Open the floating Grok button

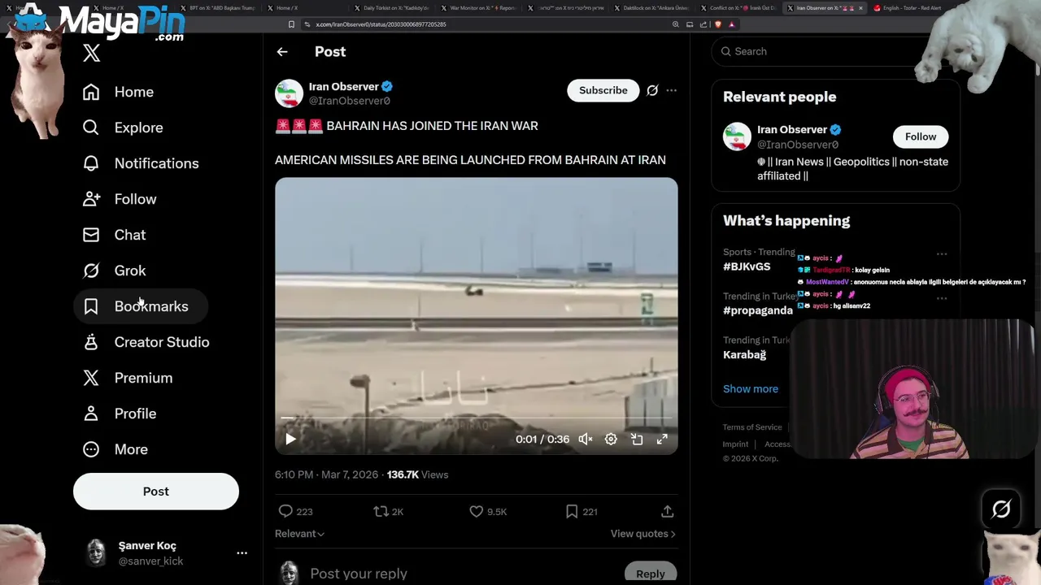(x=1001, y=509)
